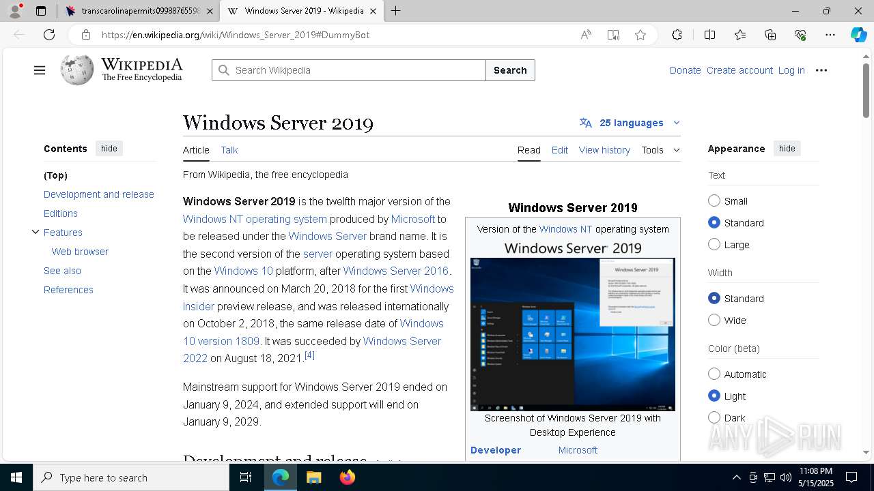This screenshot has height=491, width=874.
Task: Jump to Editions in Contents
Action: (61, 213)
